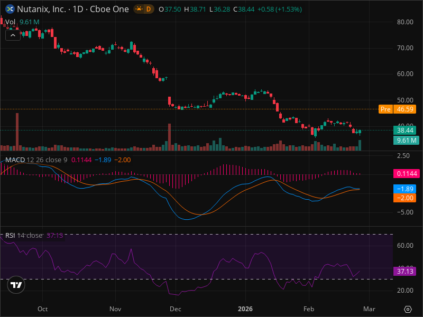
Task: Click the Dec date on time axis
Action: click(176, 309)
